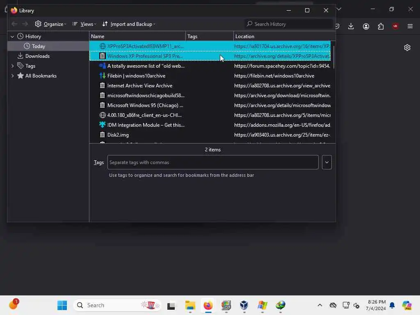The width and height of the screenshot is (420, 315).
Task: Open Task View from the taskbar
Action: click(x=171, y=305)
